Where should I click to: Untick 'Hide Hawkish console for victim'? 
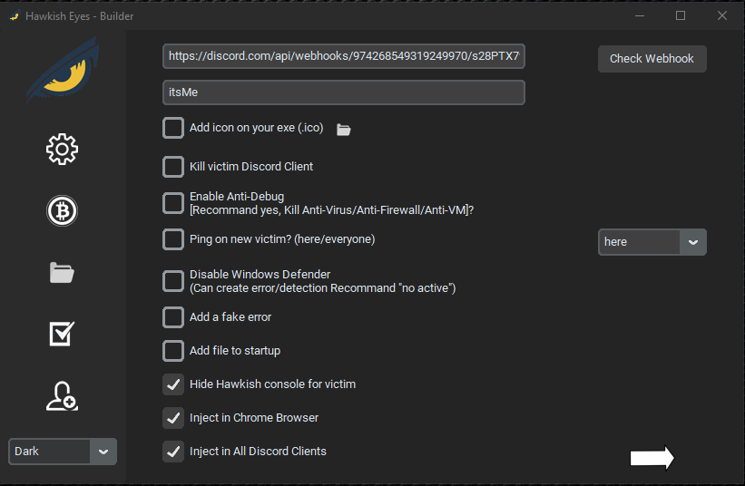pos(173,384)
